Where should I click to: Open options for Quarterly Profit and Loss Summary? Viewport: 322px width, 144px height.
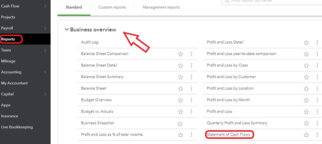317,123
